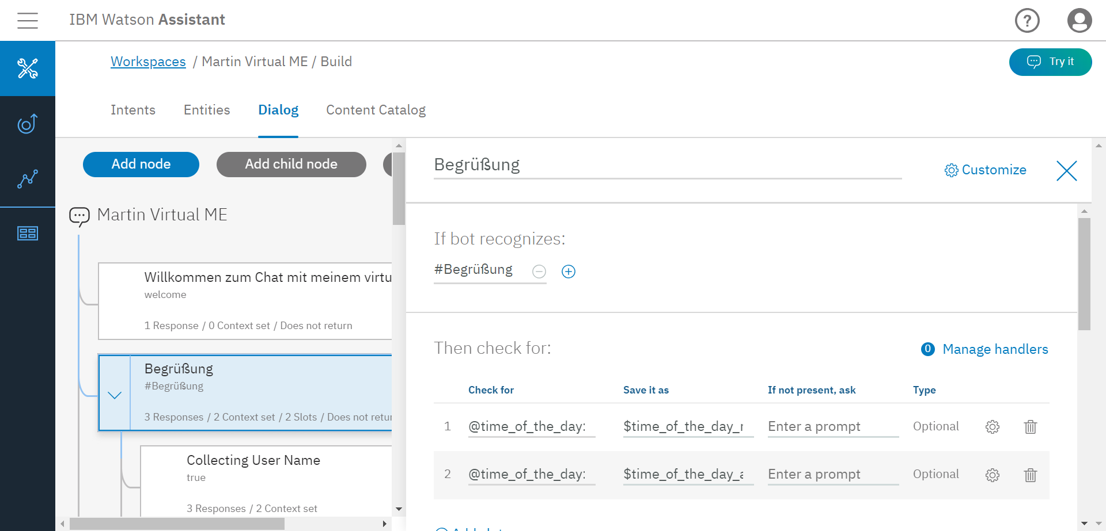Click the If not present, ask header
1106x531 pixels.
[811, 390]
